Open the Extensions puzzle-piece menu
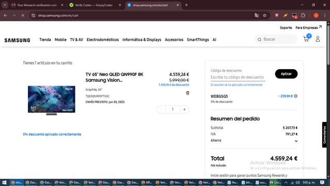This screenshot has height=186, width=330. pyautogui.click(x=303, y=15)
